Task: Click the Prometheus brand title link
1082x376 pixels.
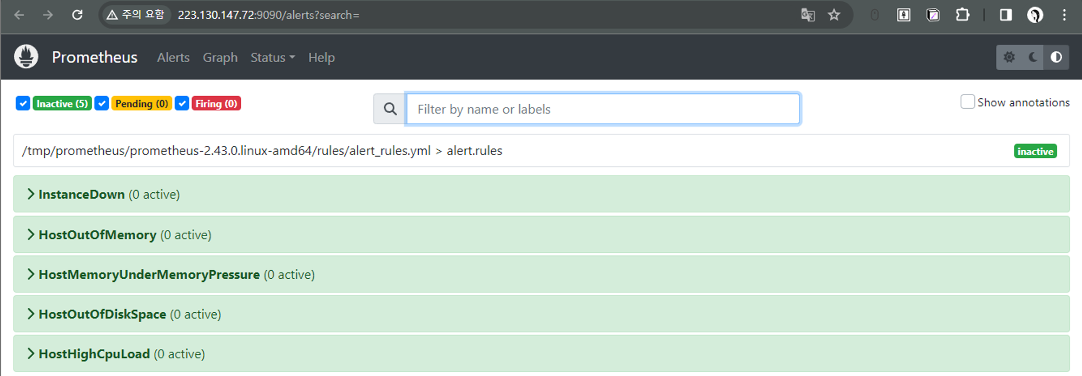Action: (x=95, y=57)
